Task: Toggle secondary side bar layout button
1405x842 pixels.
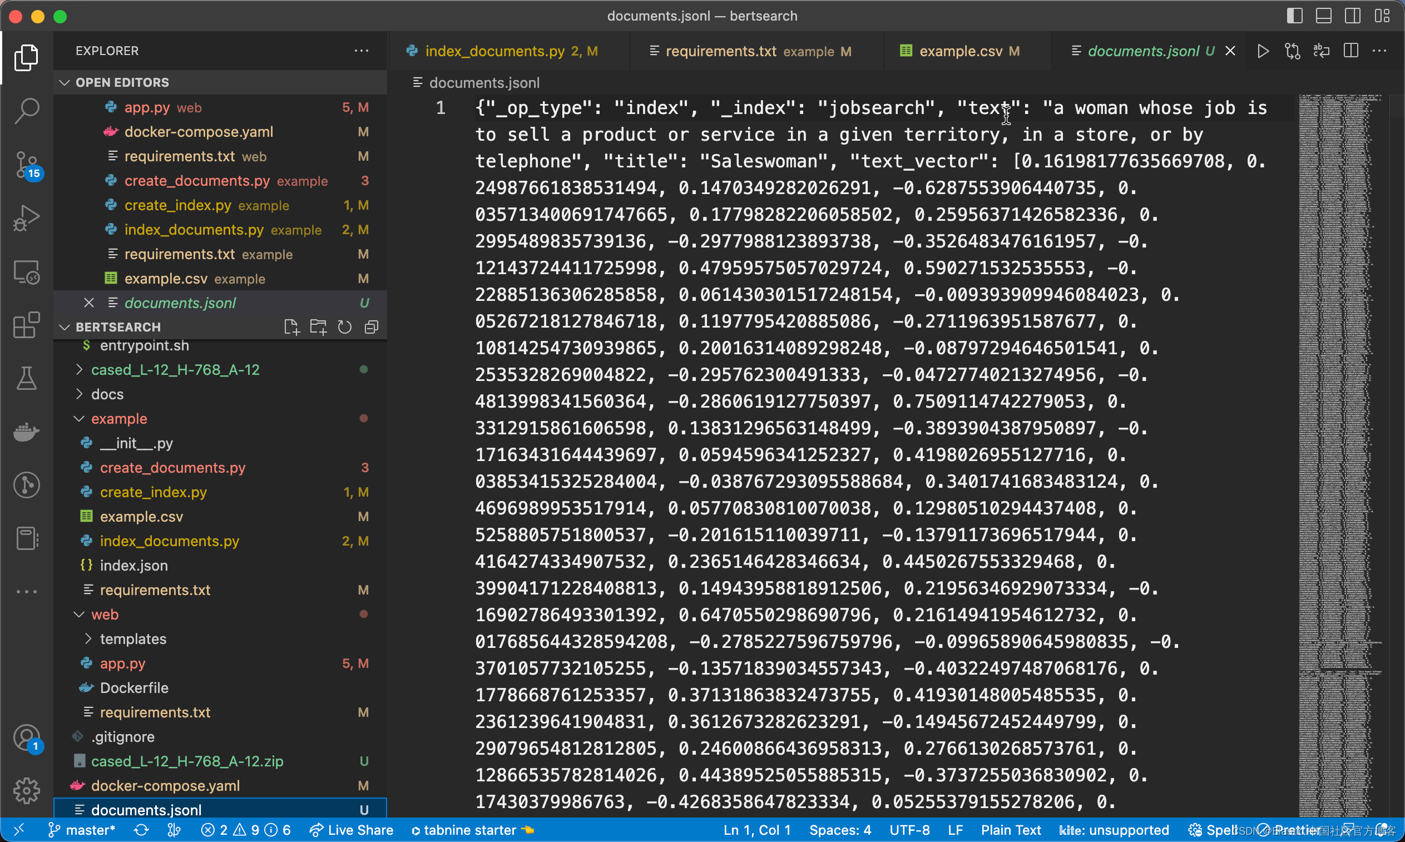Action: [x=1353, y=16]
